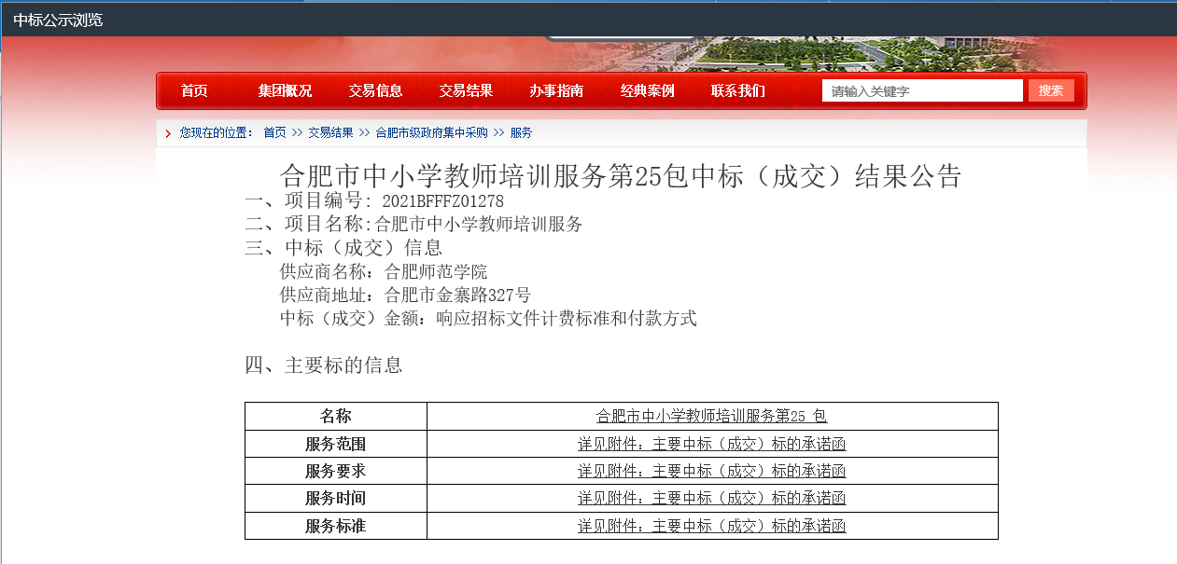Open the attachment link in the 服务范围 row
Viewport: 1177px width, 564px height.
click(x=711, y=445)
